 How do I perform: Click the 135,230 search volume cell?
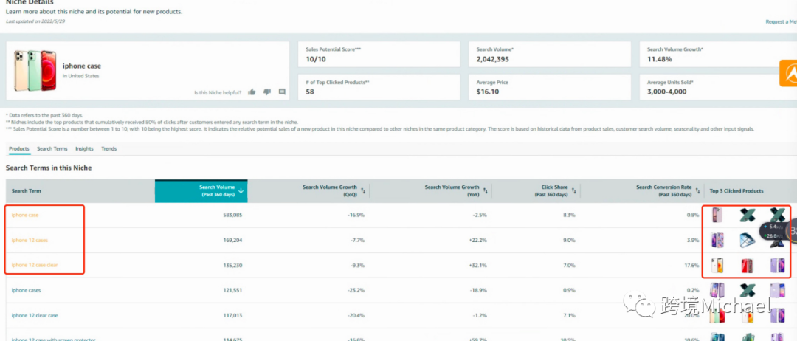click(232, 265)
